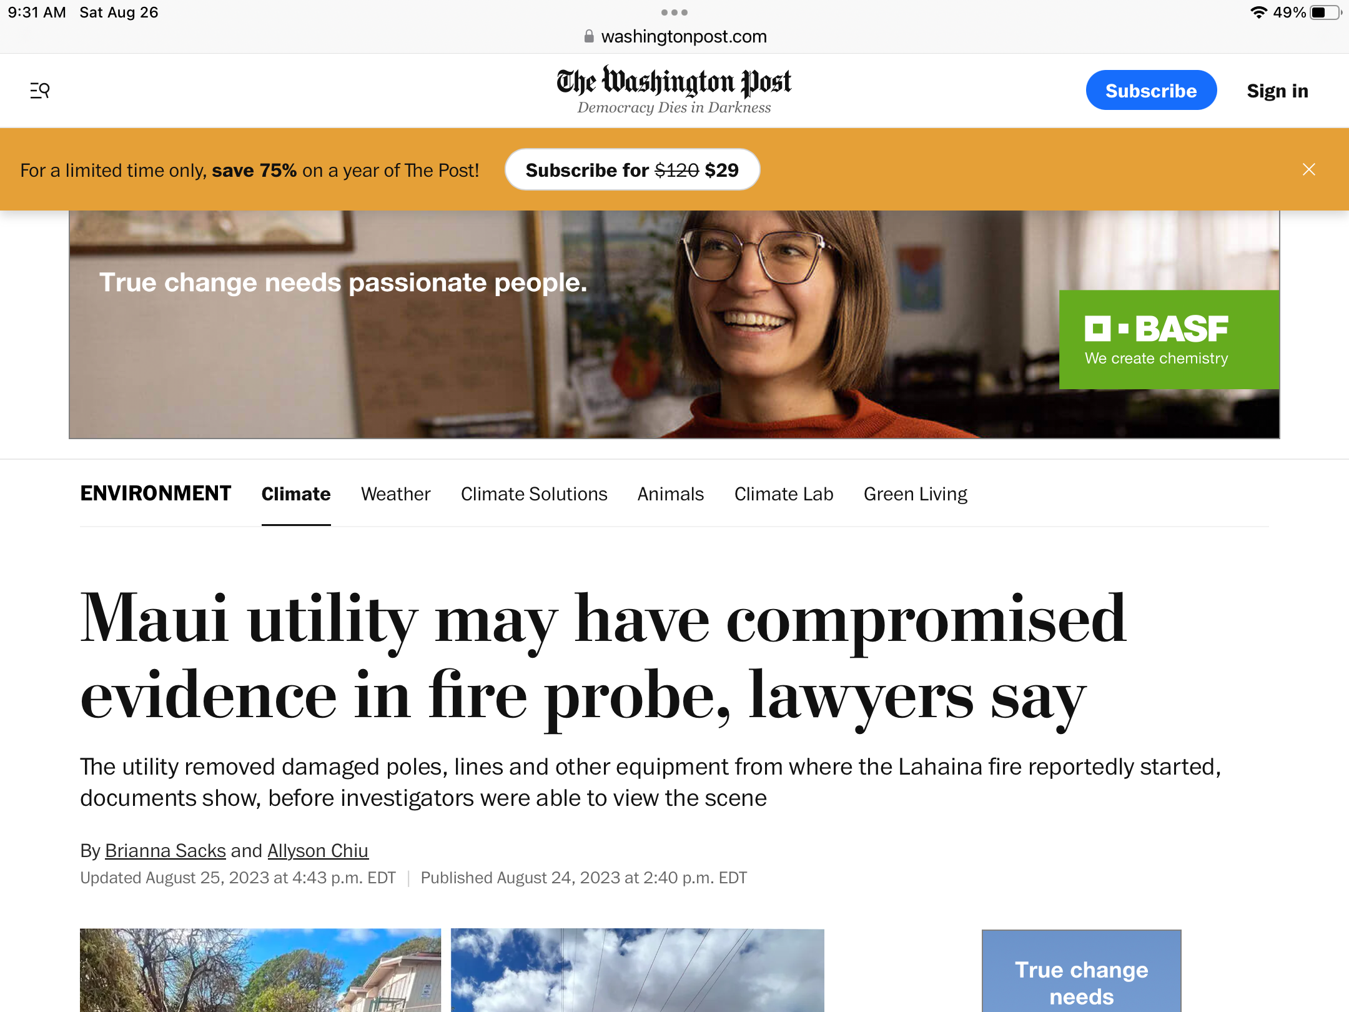Open author Brianna Sacks profile
The width and height of the screenshot is (1349, 1012).
(x=166, y=851)
